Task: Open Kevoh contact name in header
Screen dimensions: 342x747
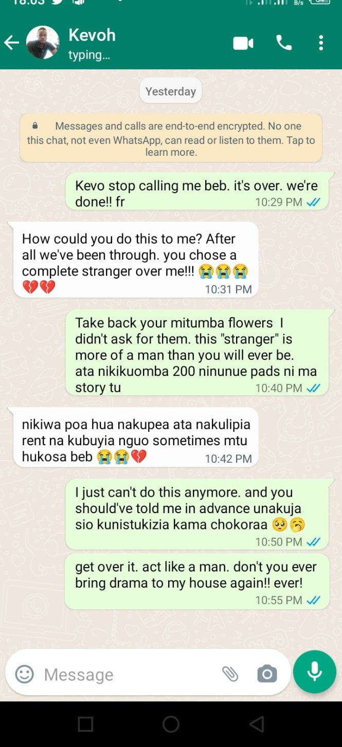Action: point(92,35)
